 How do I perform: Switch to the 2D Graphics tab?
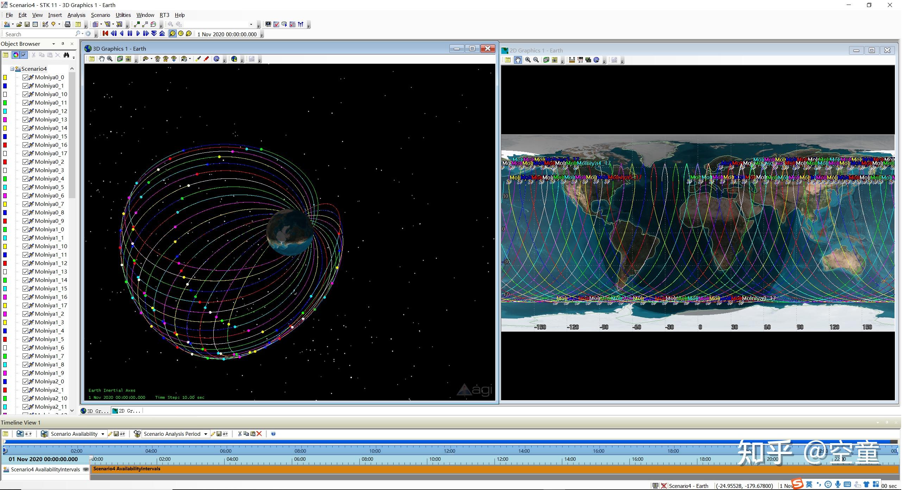coord(127,411)
